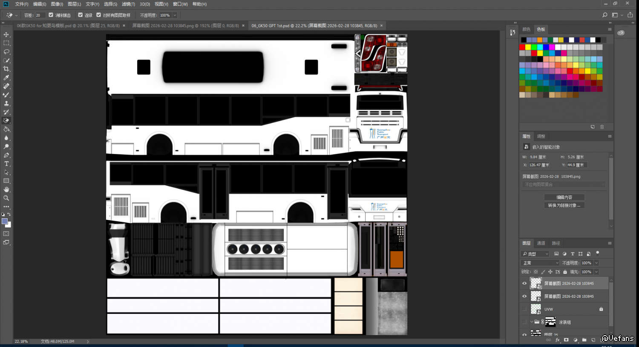Image resolution: width=639 pixels, height=347 pixels.
Task: Open the layer 填充 percentage dropdown
Action: (x=596, y=272)
